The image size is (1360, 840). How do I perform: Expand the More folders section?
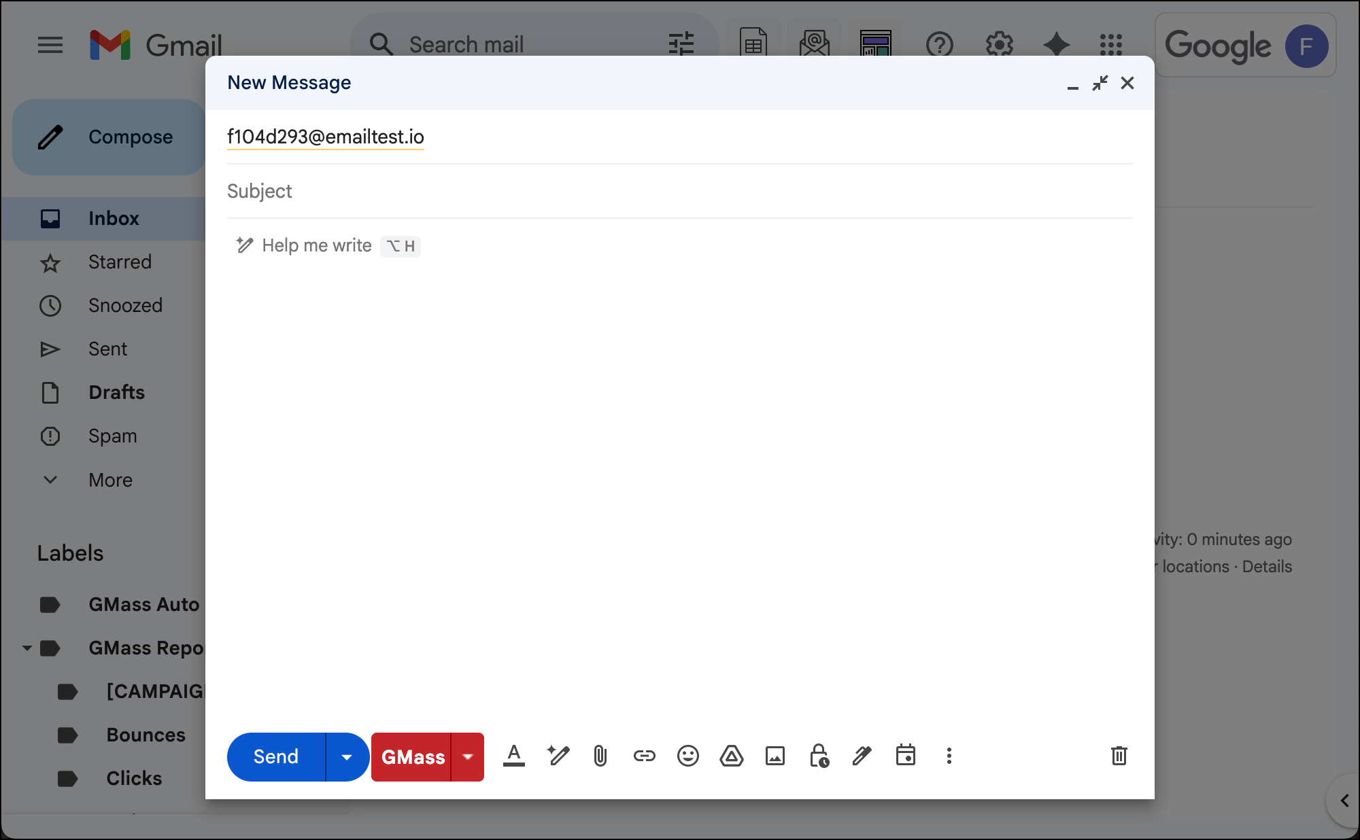pos(109,480)
